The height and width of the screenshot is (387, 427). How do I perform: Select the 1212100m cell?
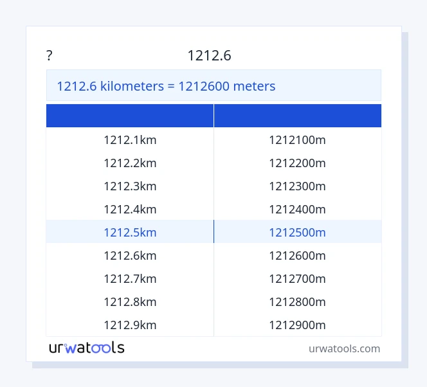click(297, 139)
